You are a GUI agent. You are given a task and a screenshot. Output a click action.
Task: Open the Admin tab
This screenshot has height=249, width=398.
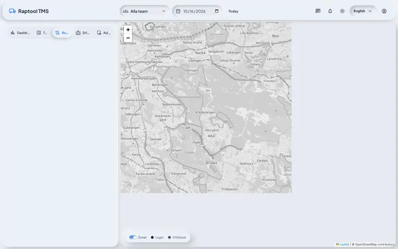103,33
